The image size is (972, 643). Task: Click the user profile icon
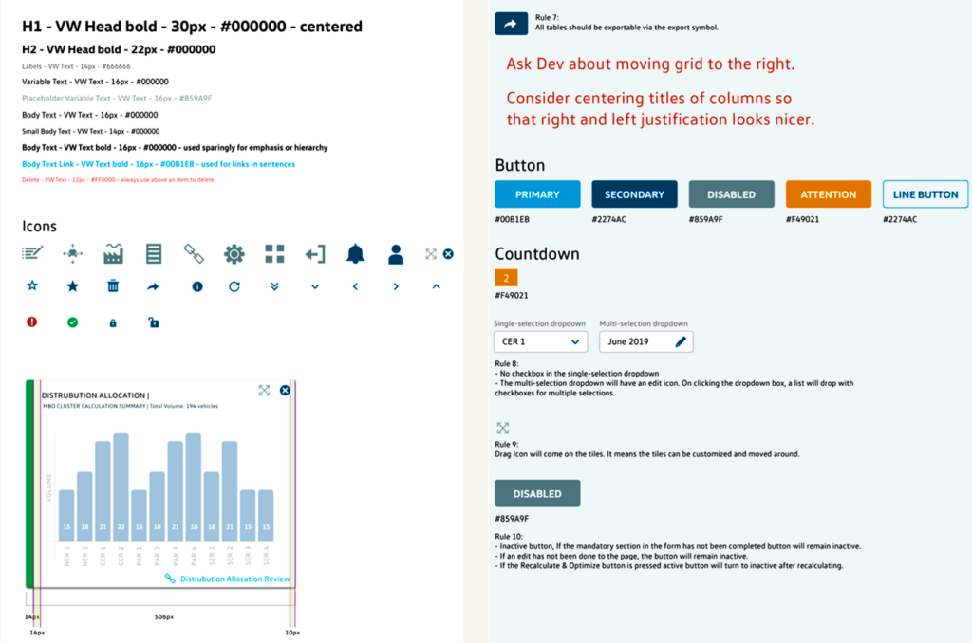coord(396,253)
